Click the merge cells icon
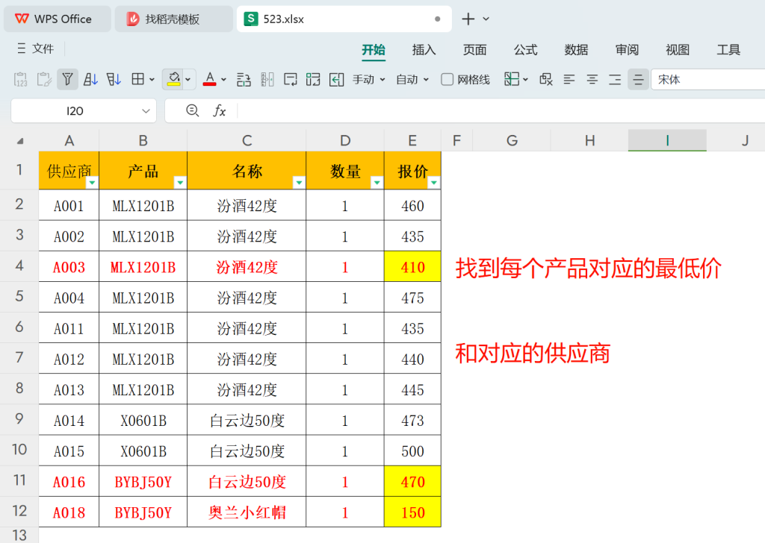 click(313, 79)
